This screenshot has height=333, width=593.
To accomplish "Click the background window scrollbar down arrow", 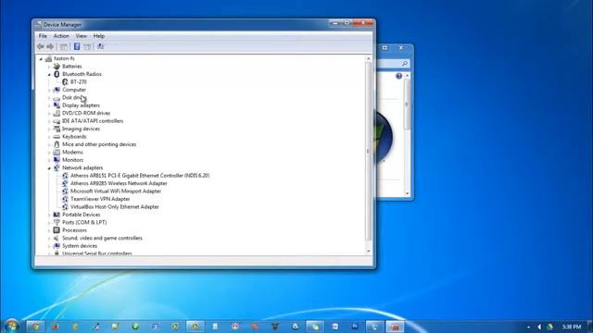I will click(408, 193).
